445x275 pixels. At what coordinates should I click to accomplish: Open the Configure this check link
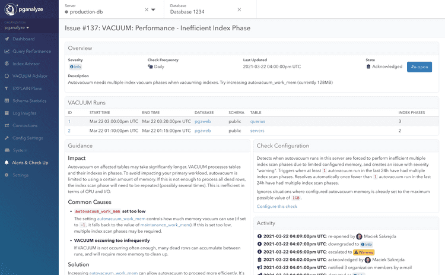pyautogui.click(x=277, y=206)
